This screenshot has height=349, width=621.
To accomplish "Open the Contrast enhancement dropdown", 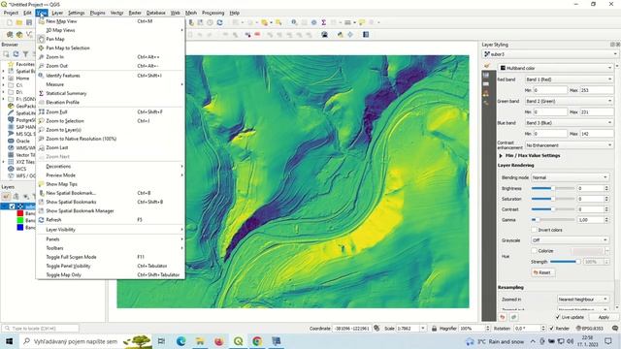I will (569, 145).
